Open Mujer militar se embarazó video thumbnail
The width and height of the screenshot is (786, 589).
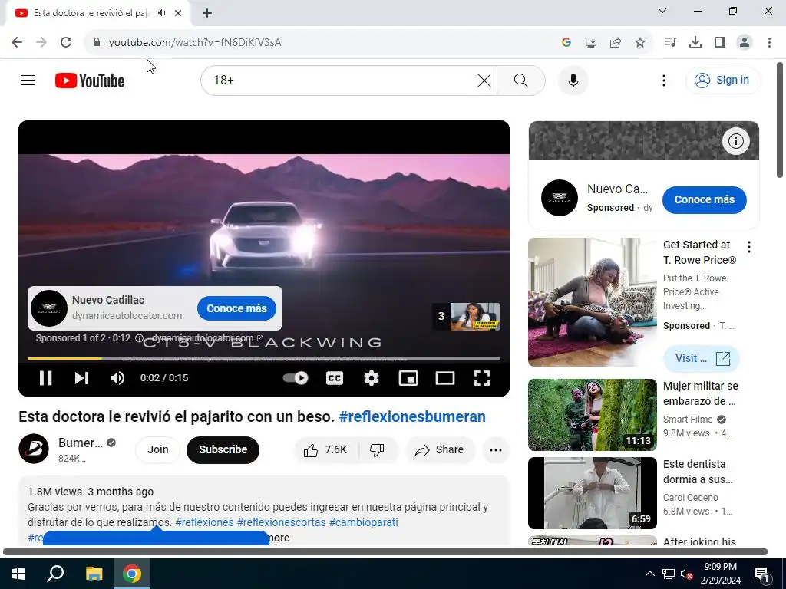593,415
